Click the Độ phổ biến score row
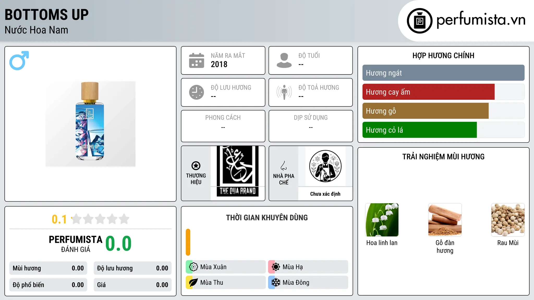This screenshot has height=300, width=534. click(48, 285)
